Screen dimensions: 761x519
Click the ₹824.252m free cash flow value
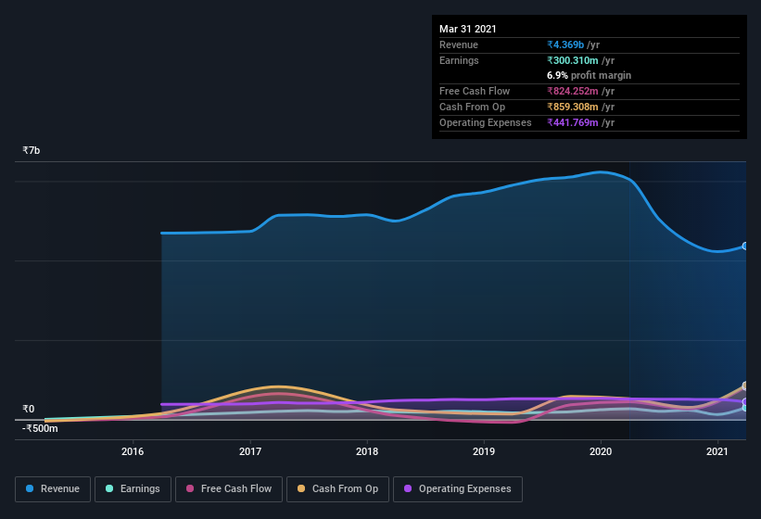point(573,91)
